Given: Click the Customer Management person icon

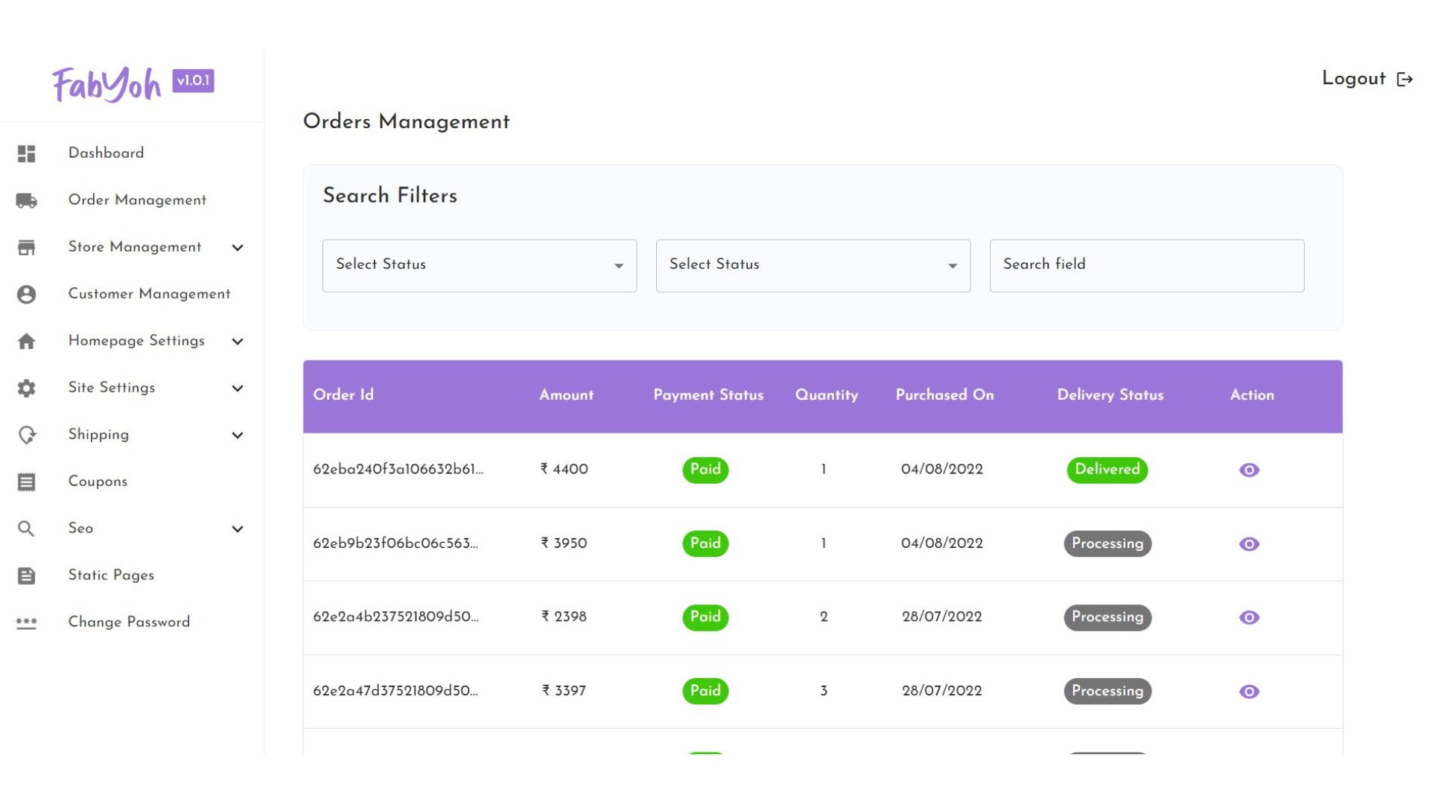Looking at the screenshot, I should coord(27,294).
